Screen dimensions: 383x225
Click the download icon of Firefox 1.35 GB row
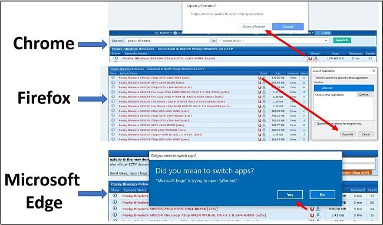264,106
